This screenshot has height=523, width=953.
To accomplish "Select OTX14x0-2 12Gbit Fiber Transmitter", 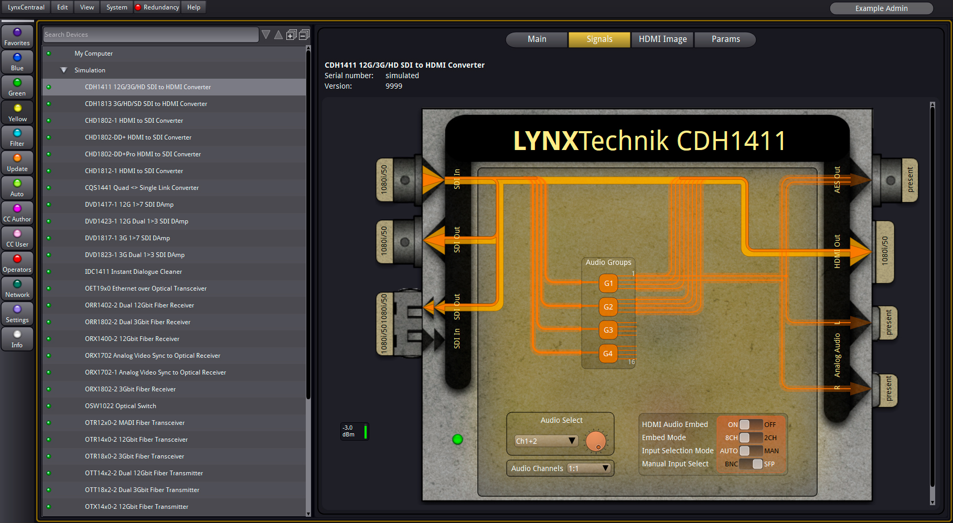I will 174,507.
